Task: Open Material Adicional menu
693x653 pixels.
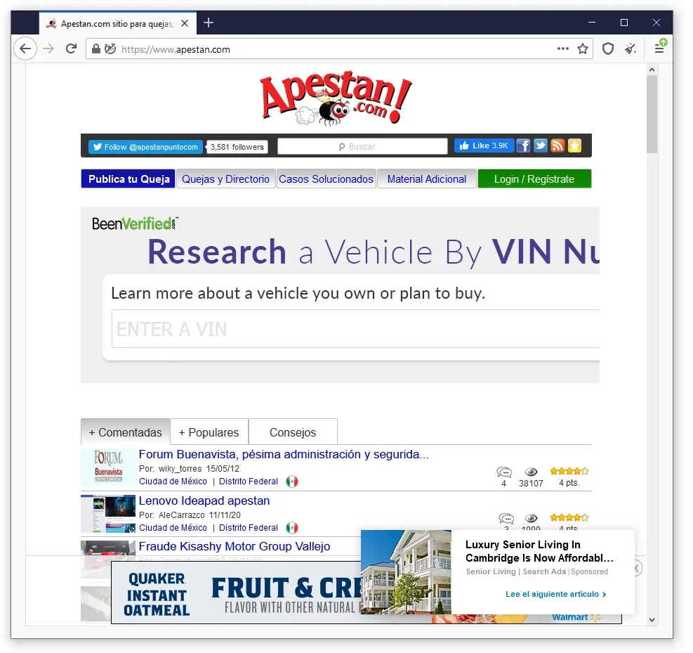Action: (426, 179)
